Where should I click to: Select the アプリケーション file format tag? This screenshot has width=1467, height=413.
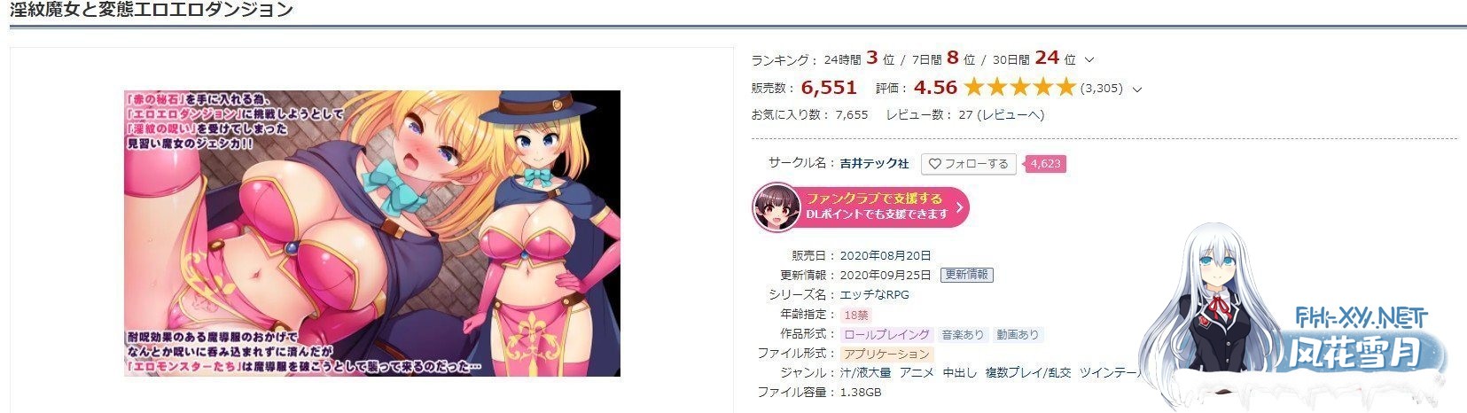(x=886, y=354)
